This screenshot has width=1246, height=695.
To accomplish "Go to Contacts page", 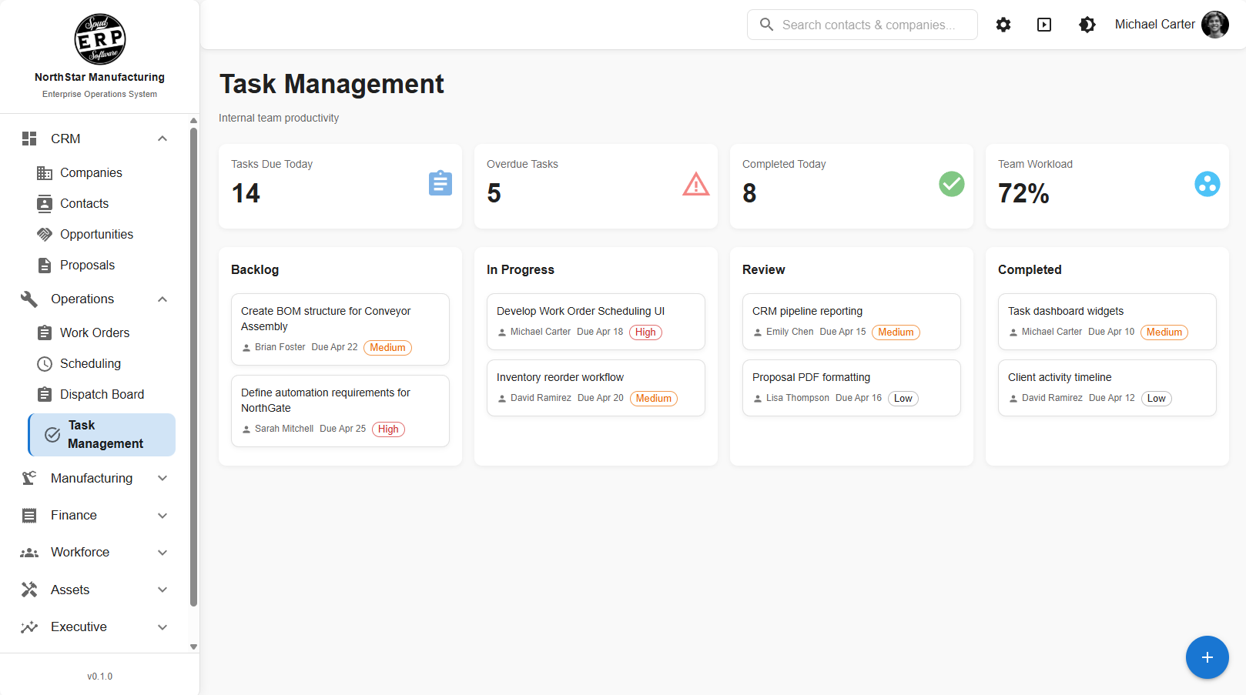I will pos(102,203).
